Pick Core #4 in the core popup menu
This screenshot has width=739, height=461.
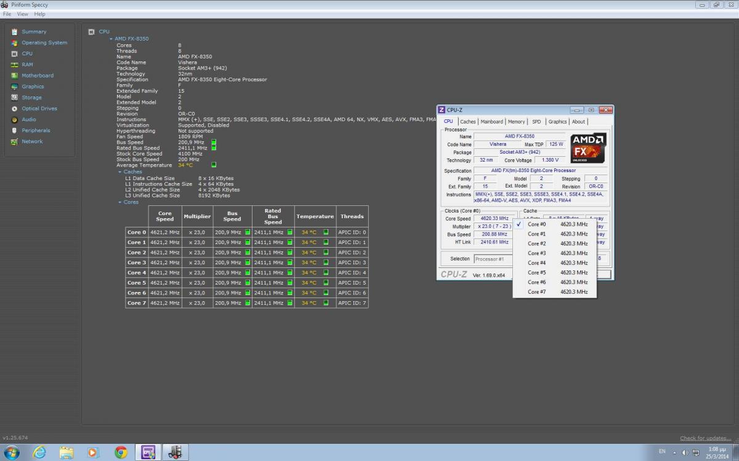pos(555,263)
